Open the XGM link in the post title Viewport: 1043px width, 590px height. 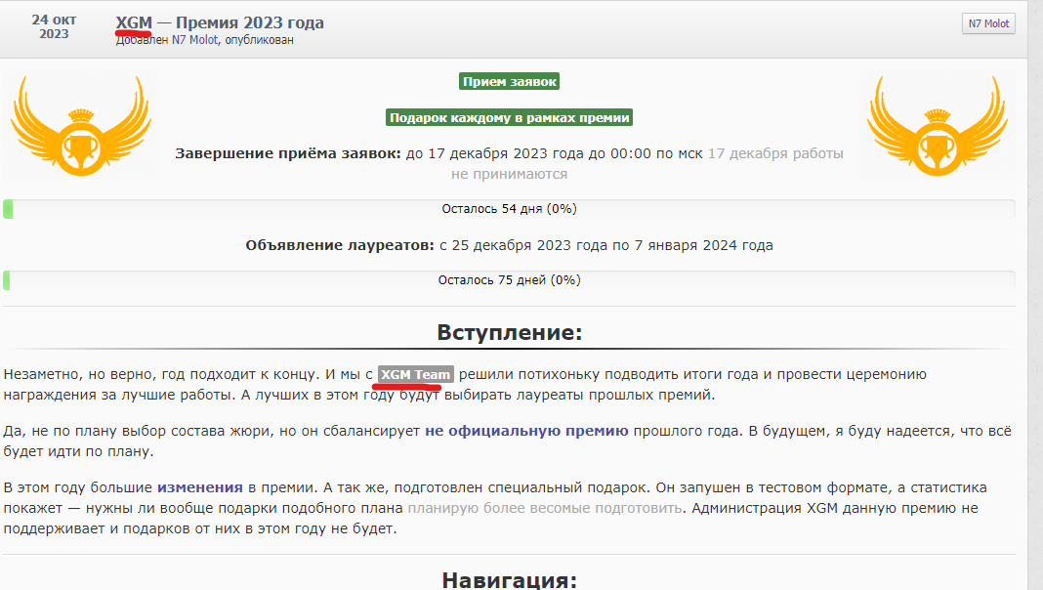pos(134,22)
